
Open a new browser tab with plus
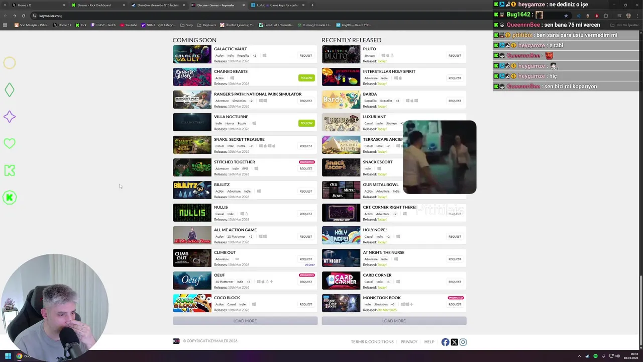[x=312, y=5]
